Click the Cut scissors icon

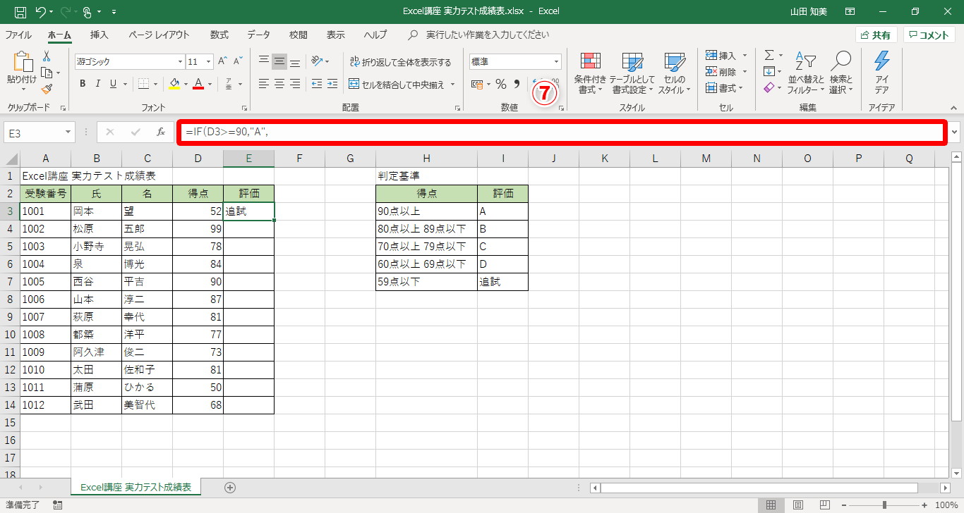47,56
